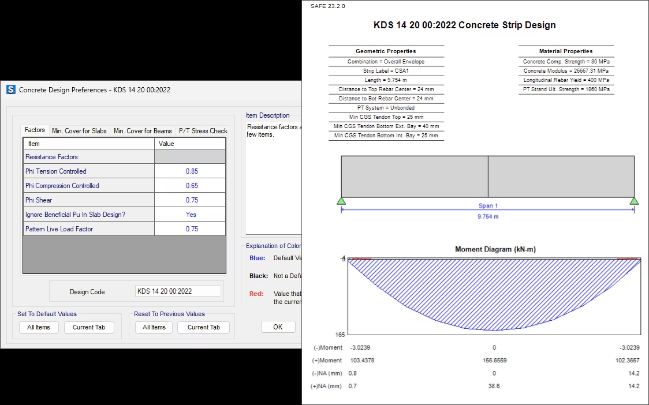The width and height of the screenshot is (649, 405).
Task: Click the SAFE icon in dialog title bar
Action: tap(11, 89)
